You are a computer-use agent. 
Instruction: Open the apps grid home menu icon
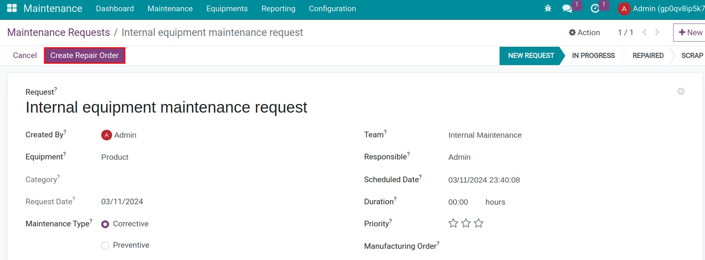pyautogui.click(x=12, y=8)
